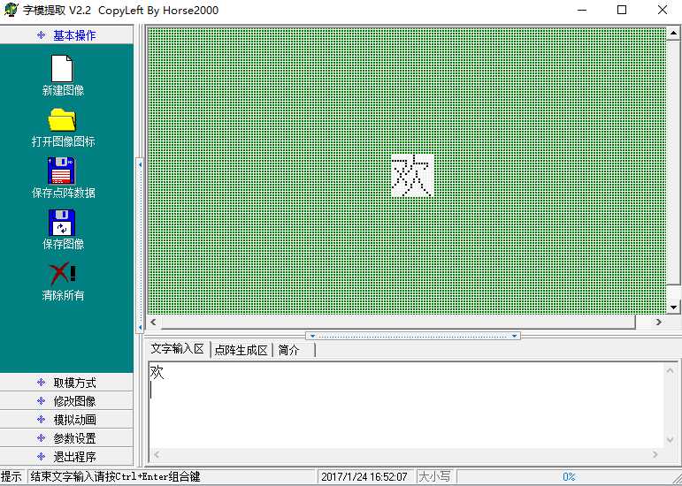
Task: Expand the 模拟动画 section
Action: click(66, 420)
